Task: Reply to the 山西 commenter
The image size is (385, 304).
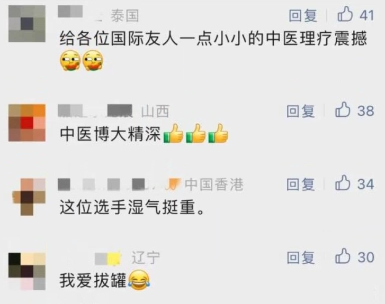Action: pyautogui.click(x=301, y=111)
